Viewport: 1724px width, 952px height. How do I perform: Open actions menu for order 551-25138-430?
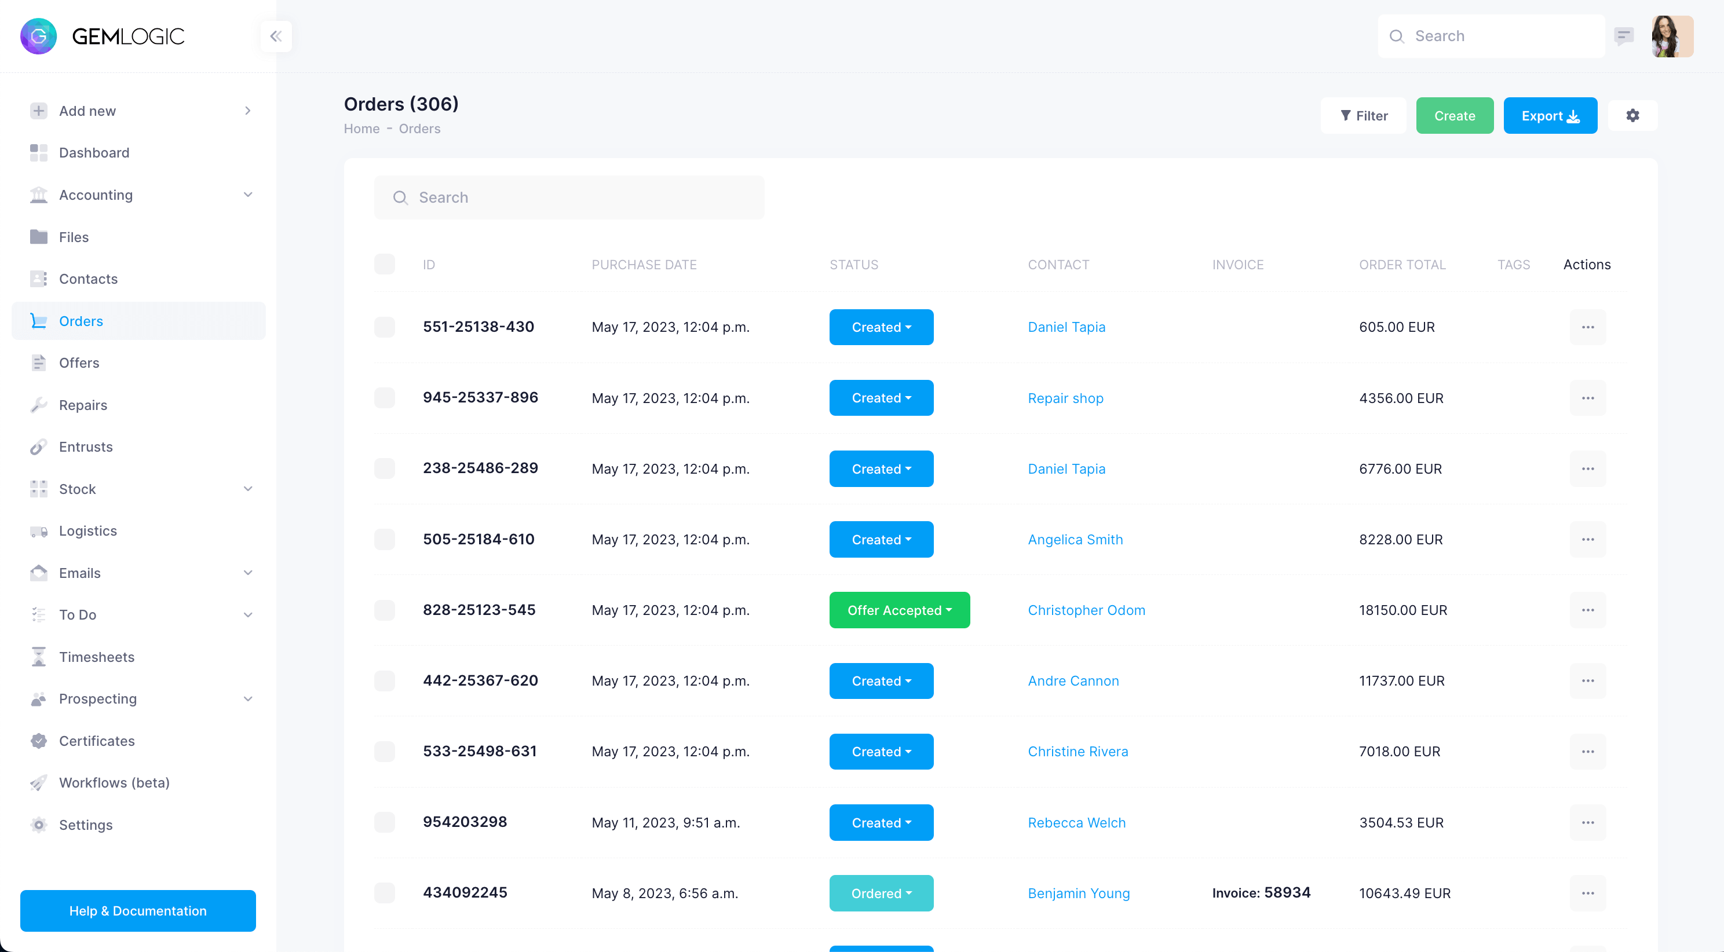1587,327
